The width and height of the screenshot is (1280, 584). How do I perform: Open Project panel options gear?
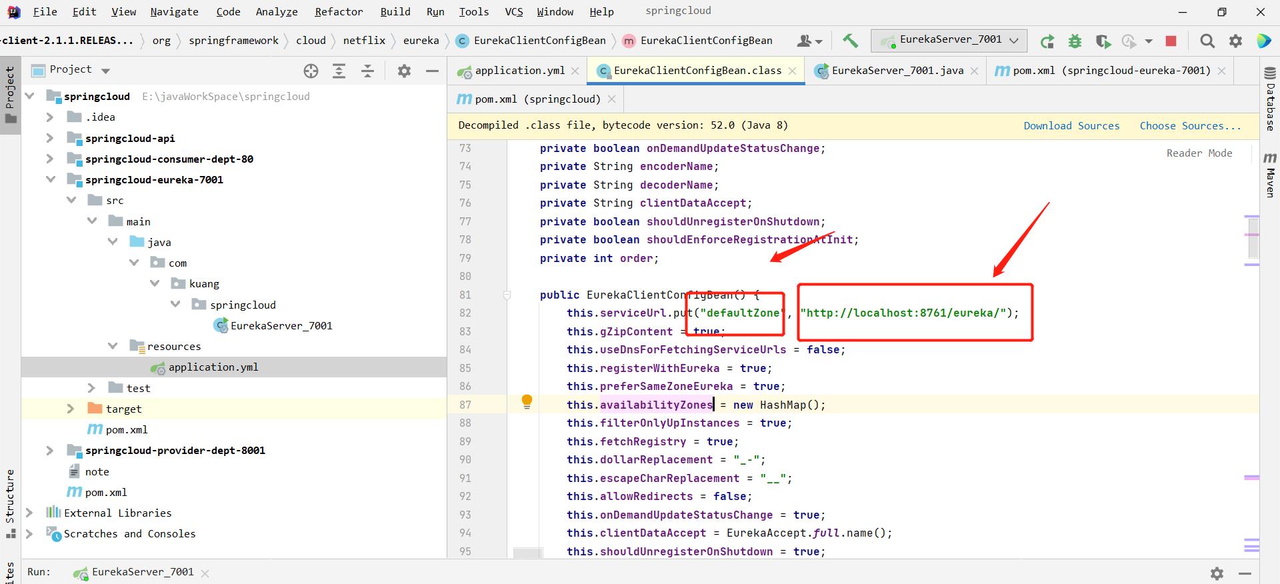click(404, 71)
